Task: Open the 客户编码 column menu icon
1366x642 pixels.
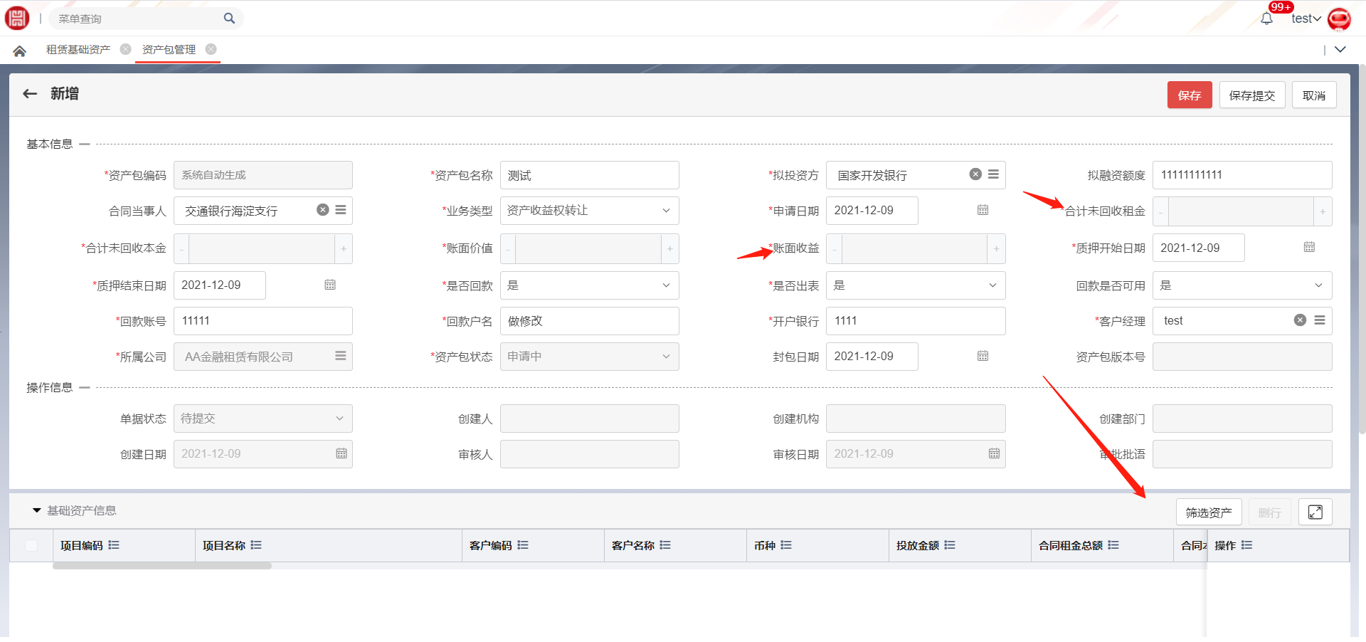Action: pos(523,545)
